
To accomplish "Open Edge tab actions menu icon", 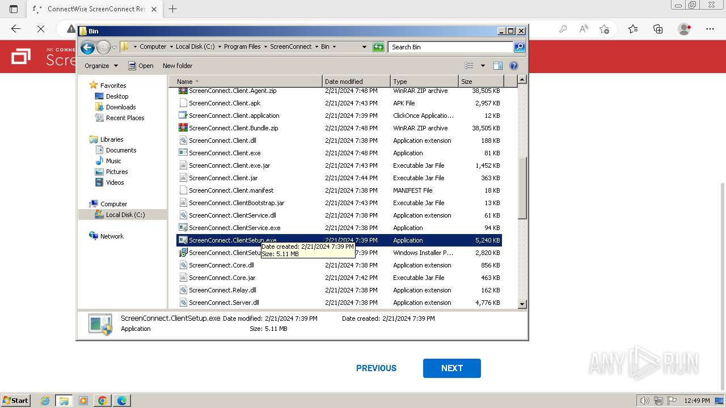I will [14, 9].
